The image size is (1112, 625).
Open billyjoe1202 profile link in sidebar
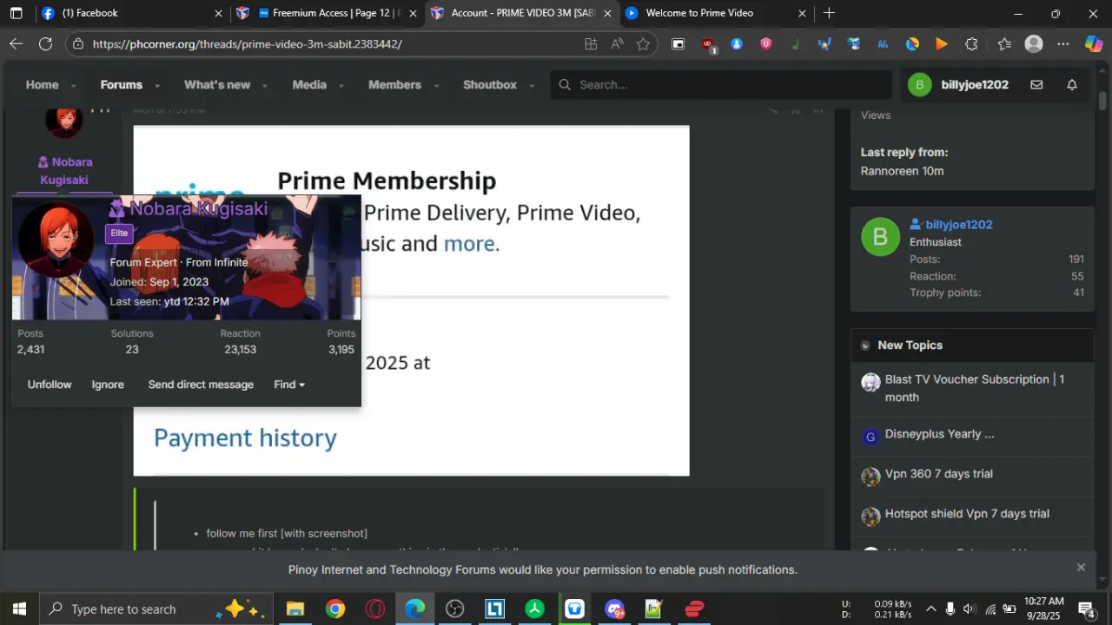(x=959, y=225)
